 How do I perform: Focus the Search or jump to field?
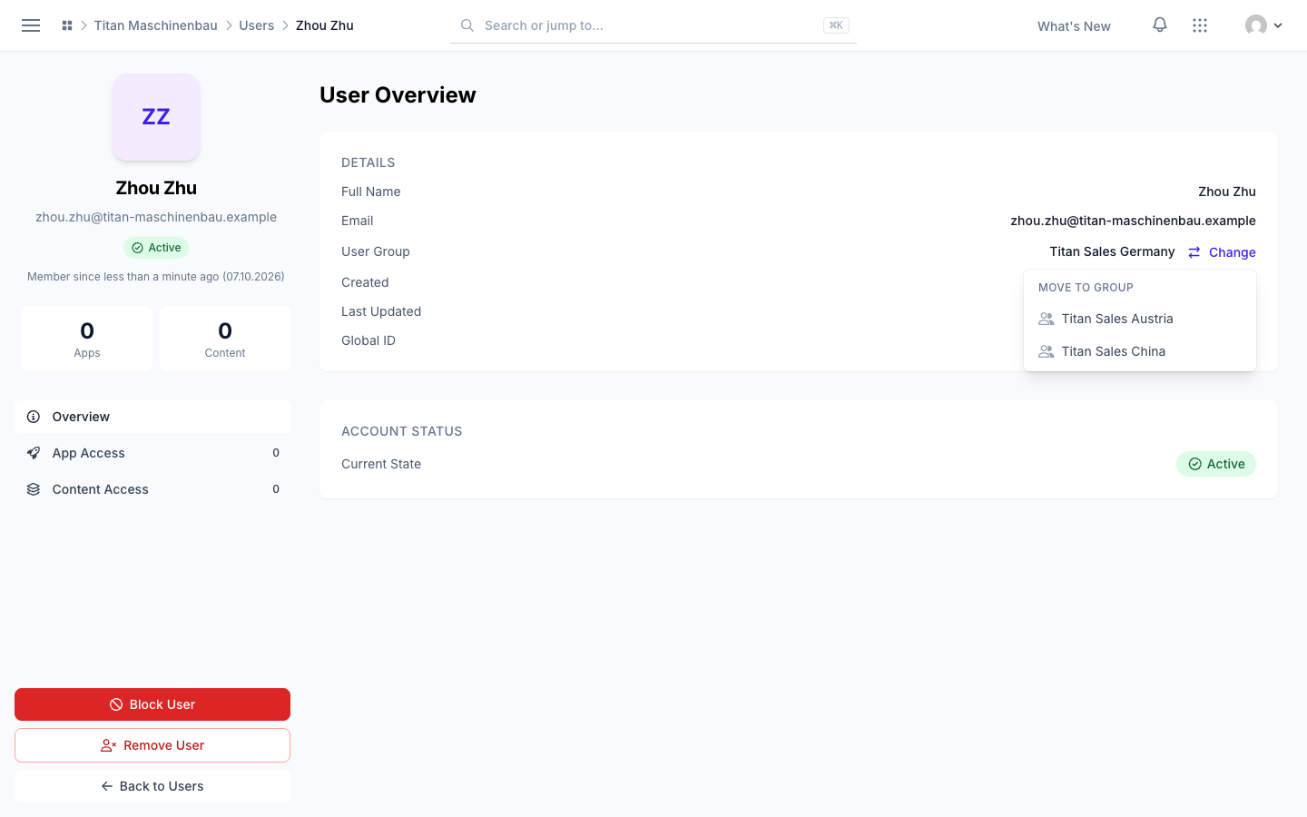[653, 25]
